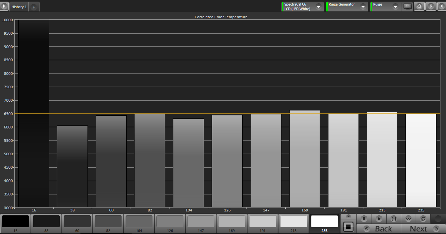Click the Back button
446x234 pixels.
pos(379,229)
